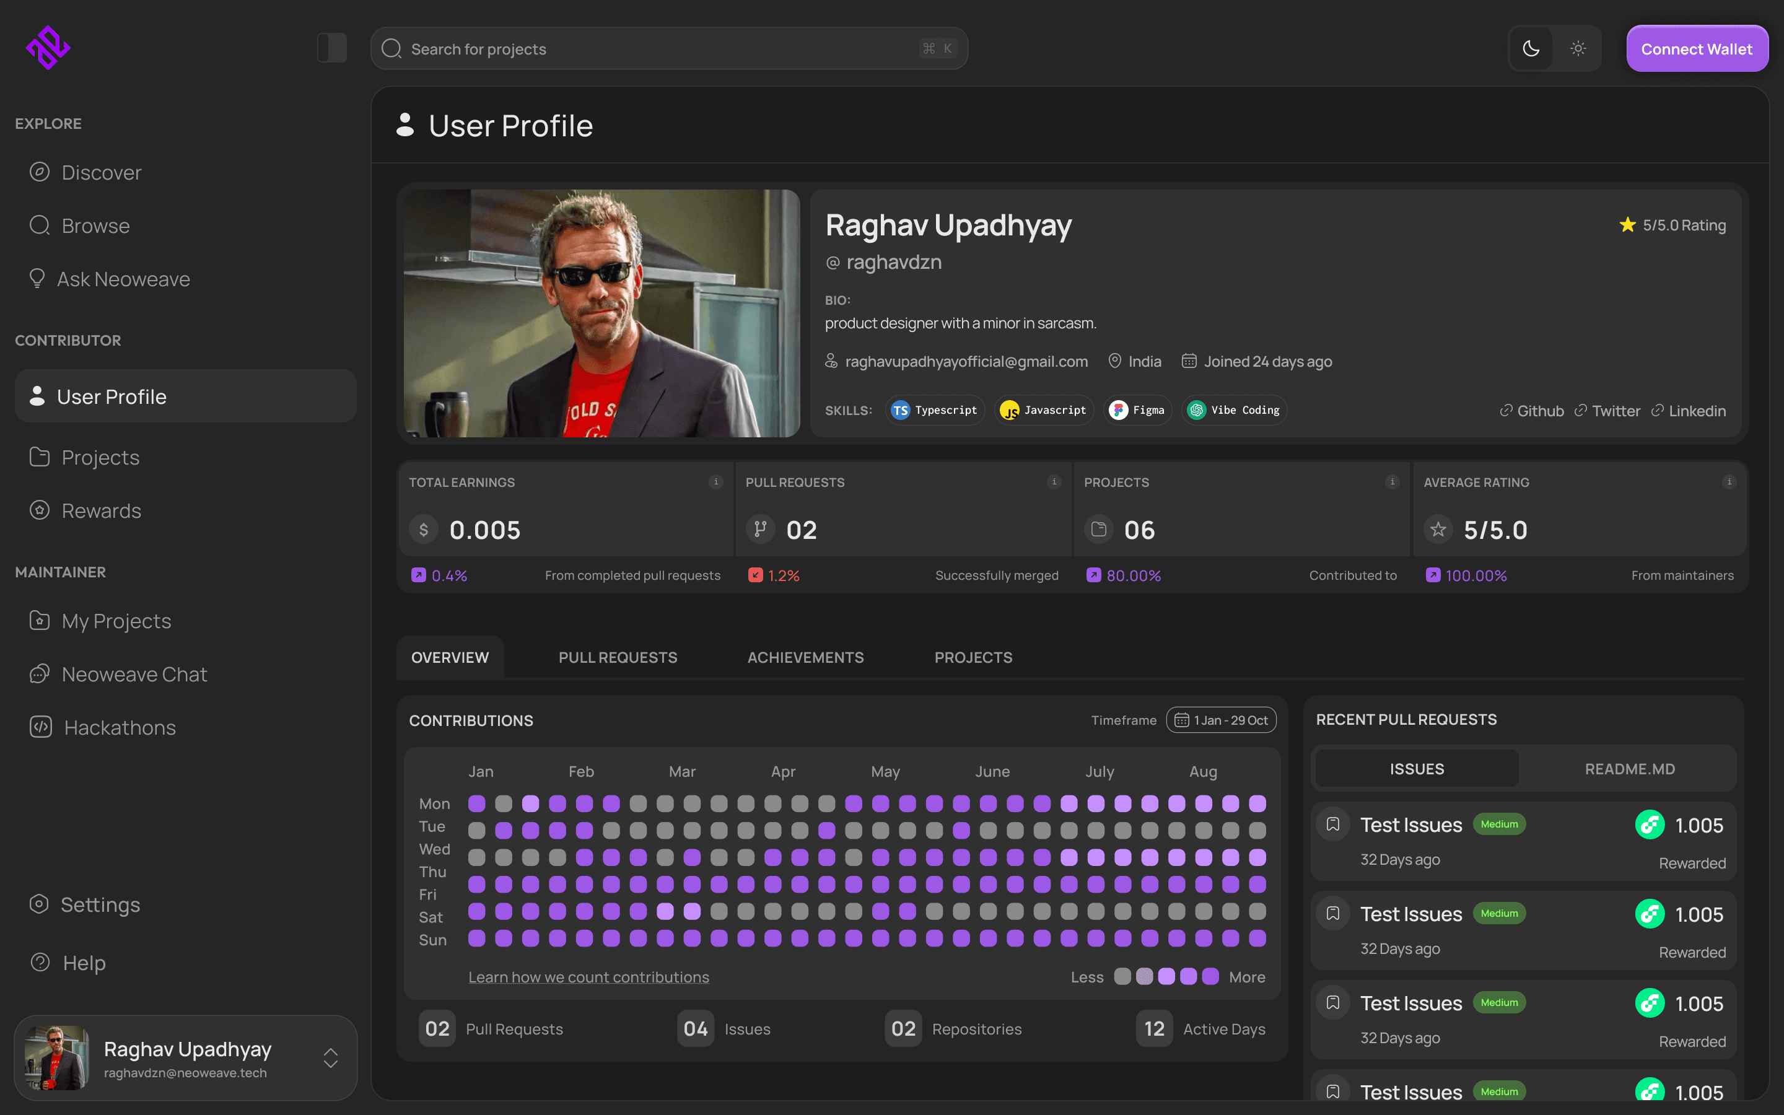Open the 1 Jan - 29 Oct timeframe picker
The width and height of the screenshot is (1784, 1115).
coord(1221,720)
